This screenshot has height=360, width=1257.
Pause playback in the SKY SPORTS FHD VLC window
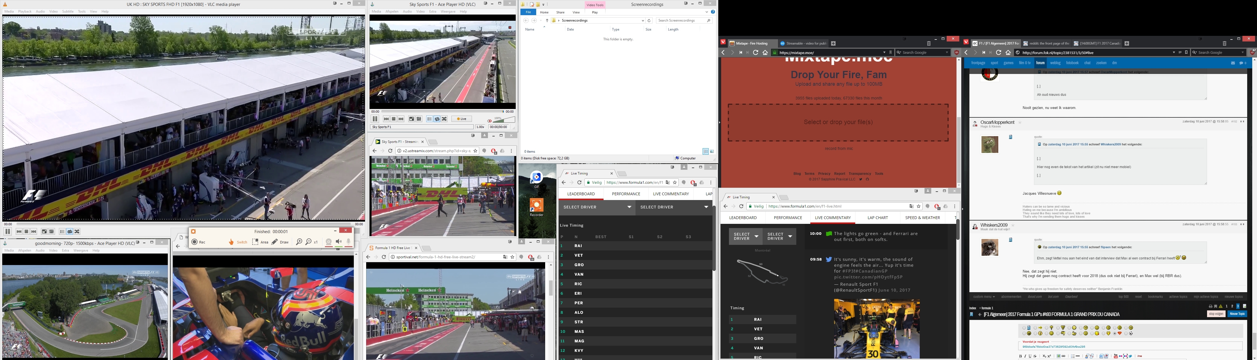click(x=7, y=231)
